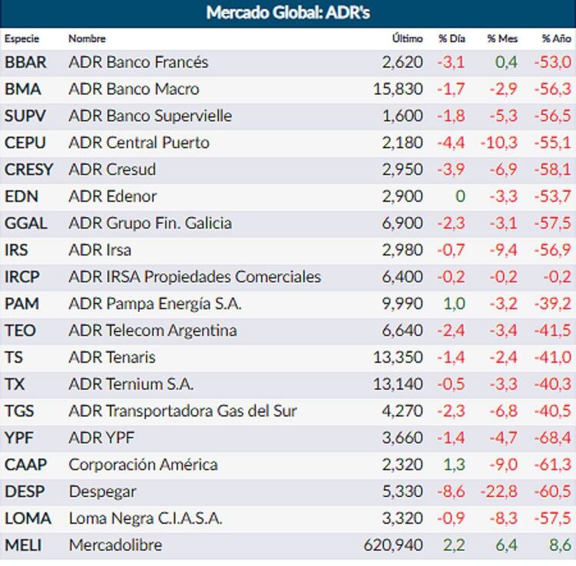
Task: Click the SUPV ticker symbol
Action: click(25, 116)
